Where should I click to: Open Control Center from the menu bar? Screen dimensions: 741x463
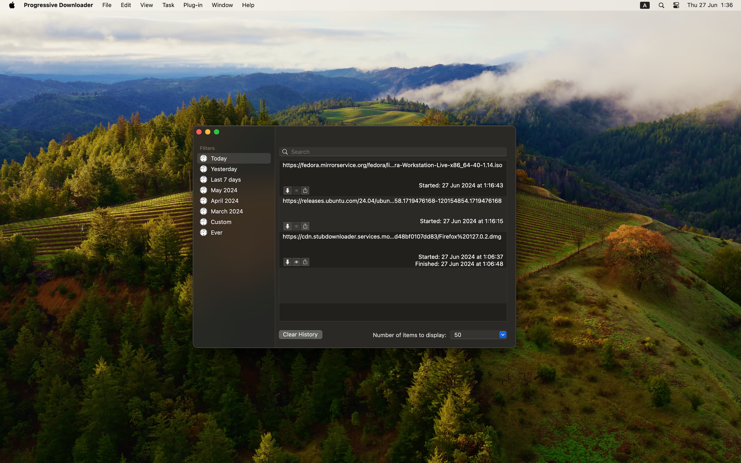point(676,5)
